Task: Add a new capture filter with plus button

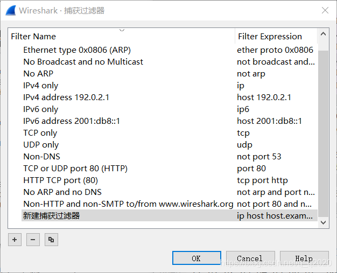Action: point(15,240)
